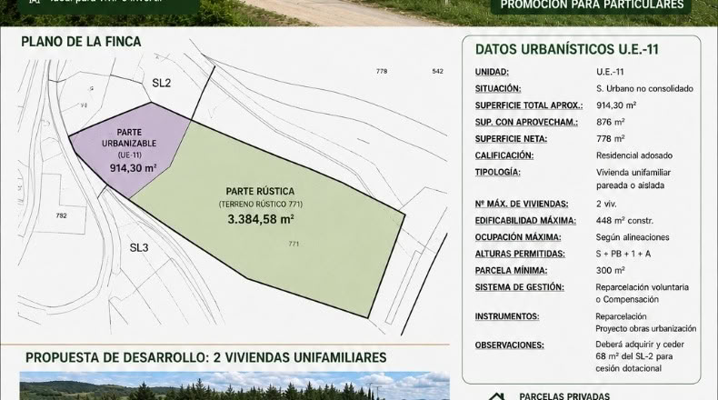Image resolution: width=718 pixels, height=400 pixels.
Task: Click '(UE-11)' label in the purple plot
Action: tap(130, 155)
